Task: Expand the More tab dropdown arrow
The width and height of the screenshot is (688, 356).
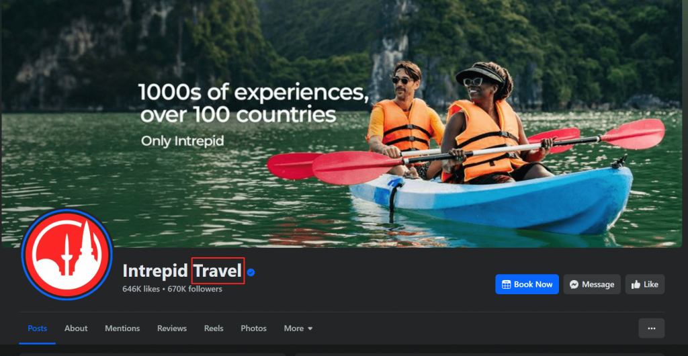Action: click(310, 328)
